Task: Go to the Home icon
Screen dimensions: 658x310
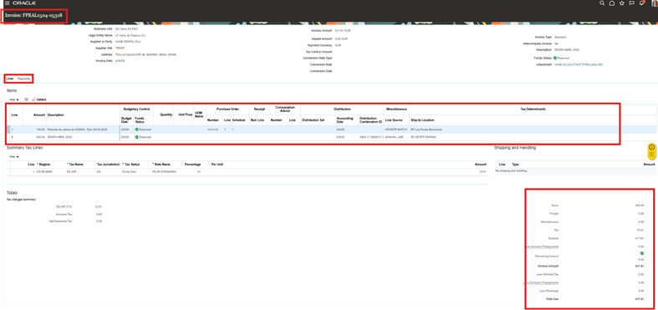Action: [x=612, y=3]
